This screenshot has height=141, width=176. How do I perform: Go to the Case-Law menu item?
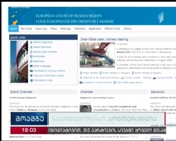[x=41, y=29]
